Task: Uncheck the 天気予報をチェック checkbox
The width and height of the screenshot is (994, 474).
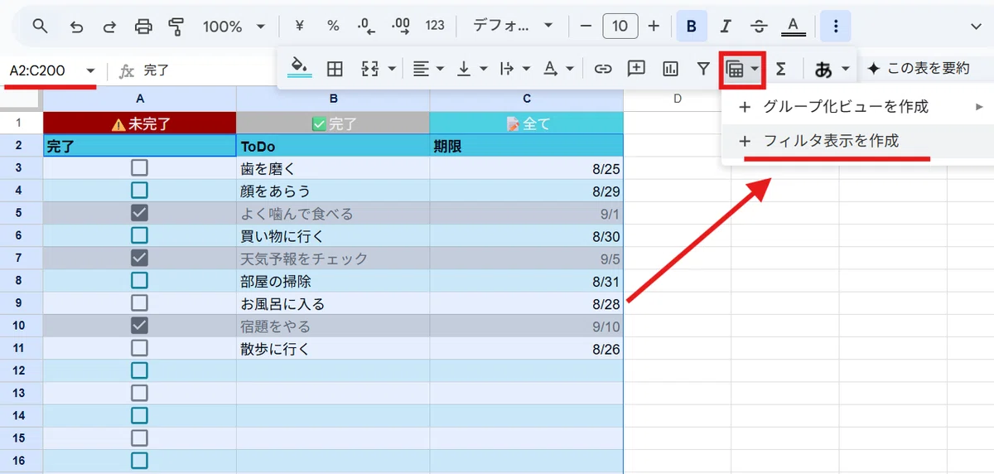Action: [x=139, y=258]
